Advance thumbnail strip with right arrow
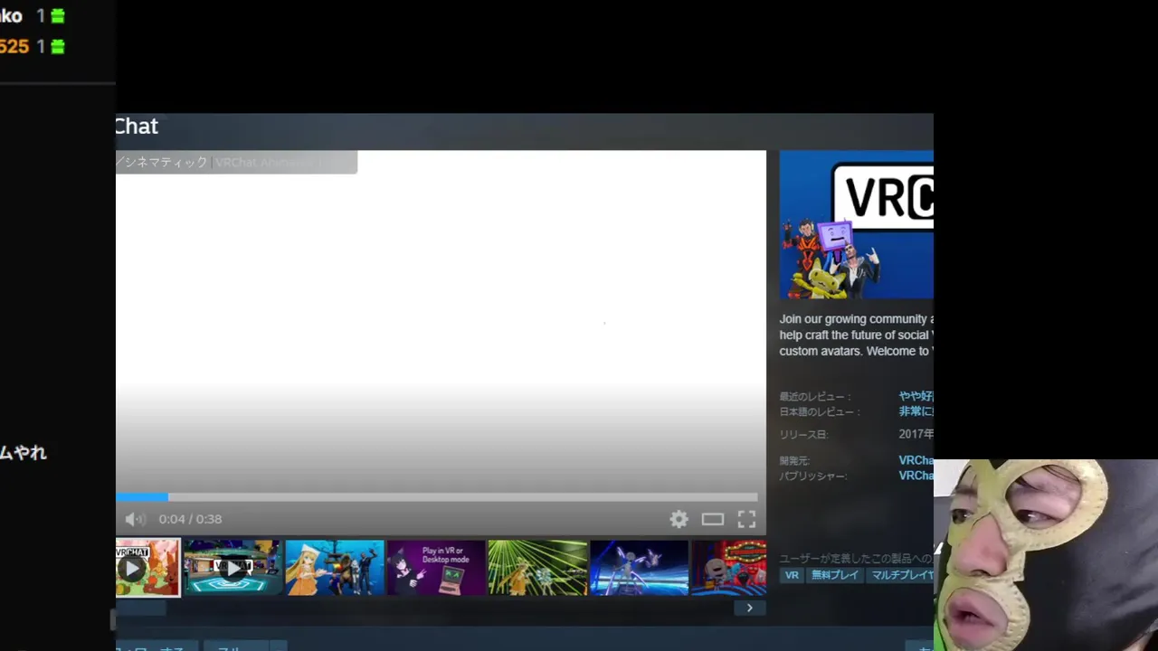This screenshot has width=1158, height=651. [x=749, y=608]
